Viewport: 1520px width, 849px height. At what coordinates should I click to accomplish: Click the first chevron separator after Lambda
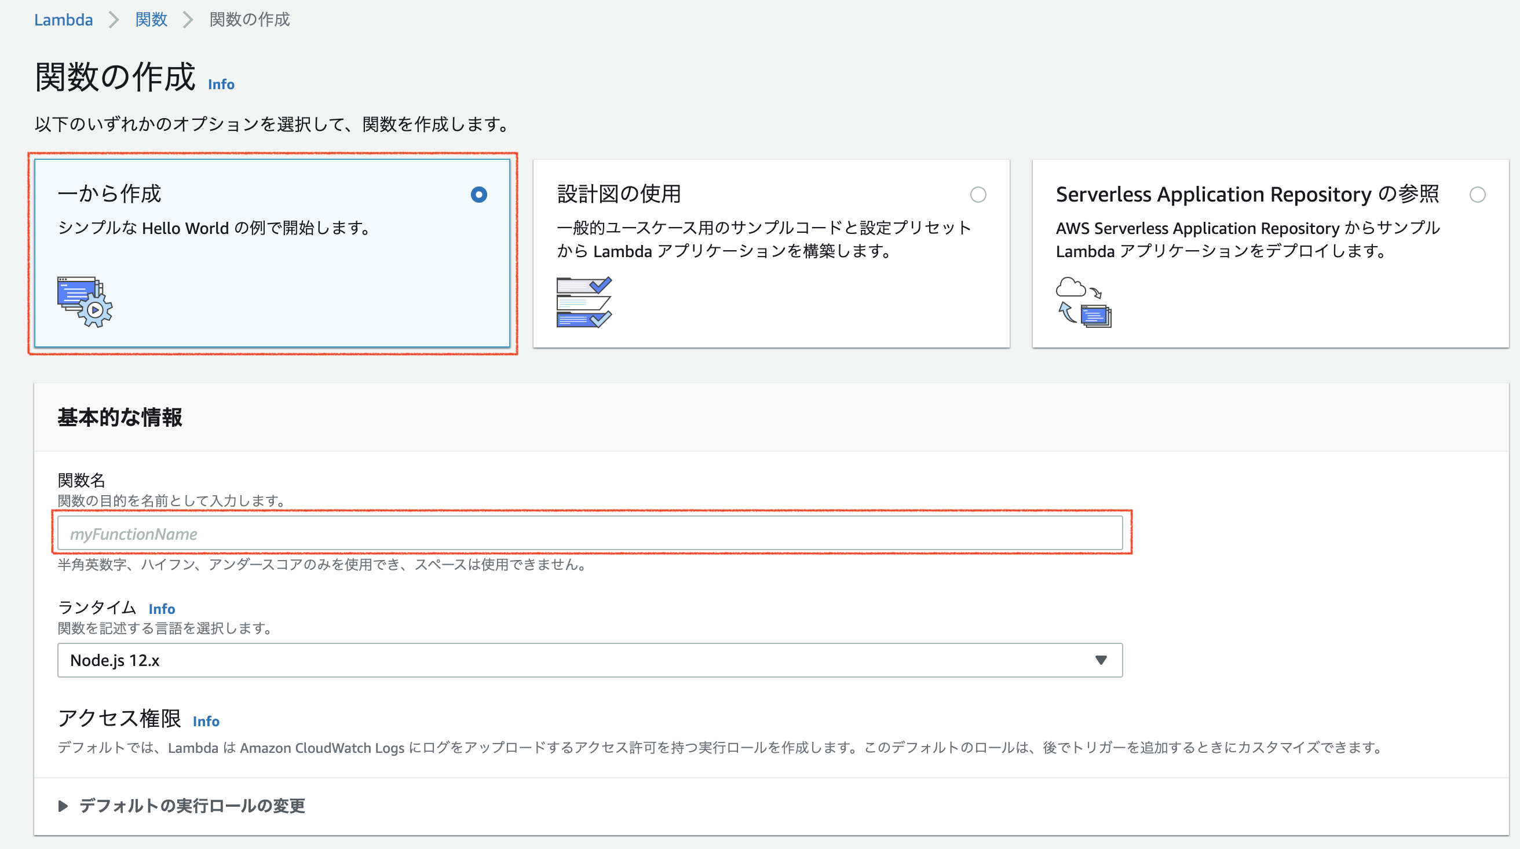[114, 20]
